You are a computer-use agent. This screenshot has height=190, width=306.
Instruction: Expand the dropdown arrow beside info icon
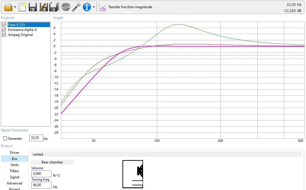(94, 7)
